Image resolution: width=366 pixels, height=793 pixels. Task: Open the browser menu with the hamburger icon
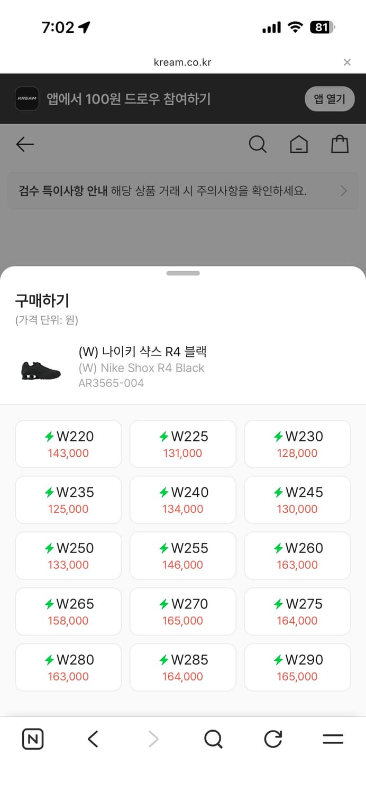pyautogui.click(x=333, y=739)
